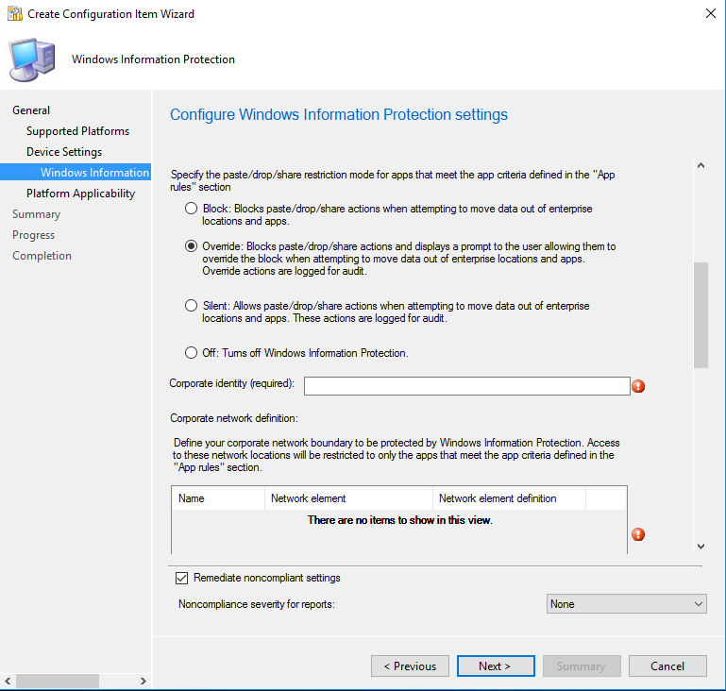Click the Corporate identity text field
Image resolution: width=726 pixels, height=691 pixels.
(x=466, y=386)
